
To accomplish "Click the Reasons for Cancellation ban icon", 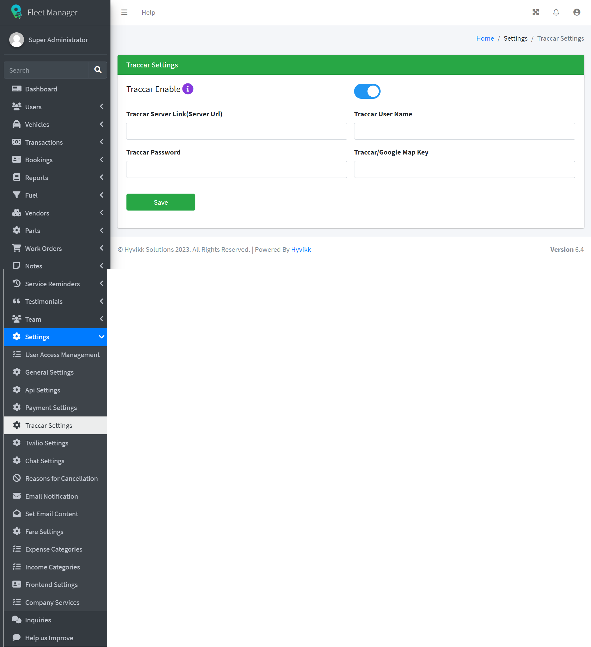I will coord(17,478).
